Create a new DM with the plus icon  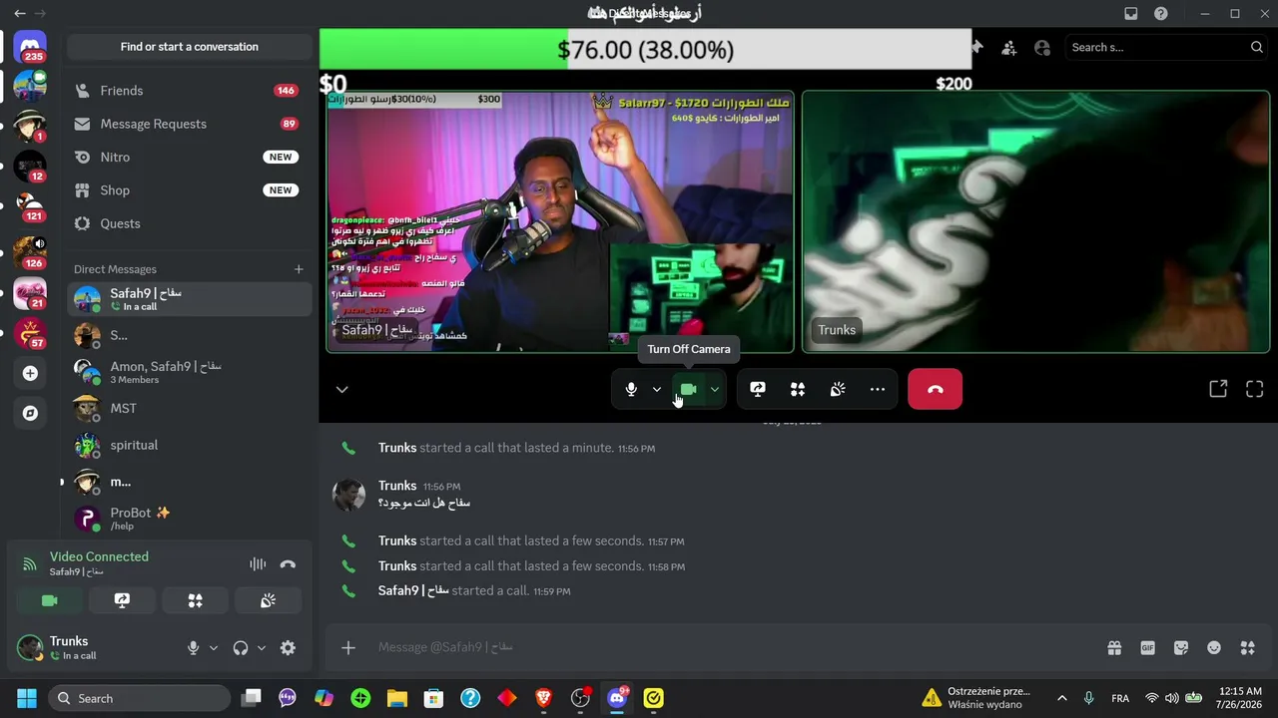click(299, 269)
